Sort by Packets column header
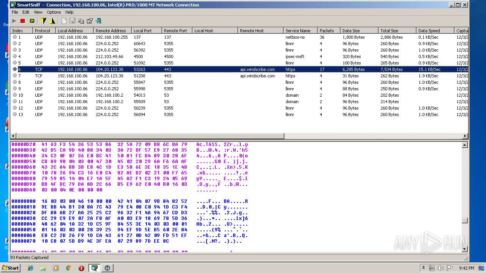Viewport: 486px width, 273px height. tap(329, 31)
